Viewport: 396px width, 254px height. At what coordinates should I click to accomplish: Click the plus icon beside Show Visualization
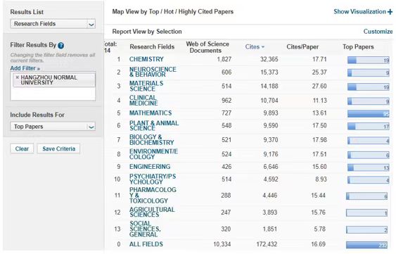(x=390, y=12)
